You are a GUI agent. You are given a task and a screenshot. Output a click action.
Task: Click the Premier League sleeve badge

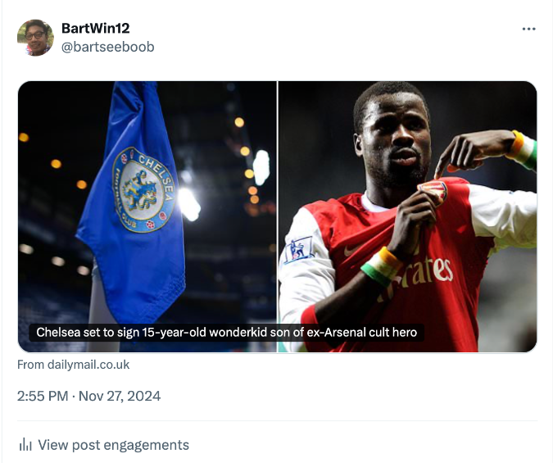(298, 248)
